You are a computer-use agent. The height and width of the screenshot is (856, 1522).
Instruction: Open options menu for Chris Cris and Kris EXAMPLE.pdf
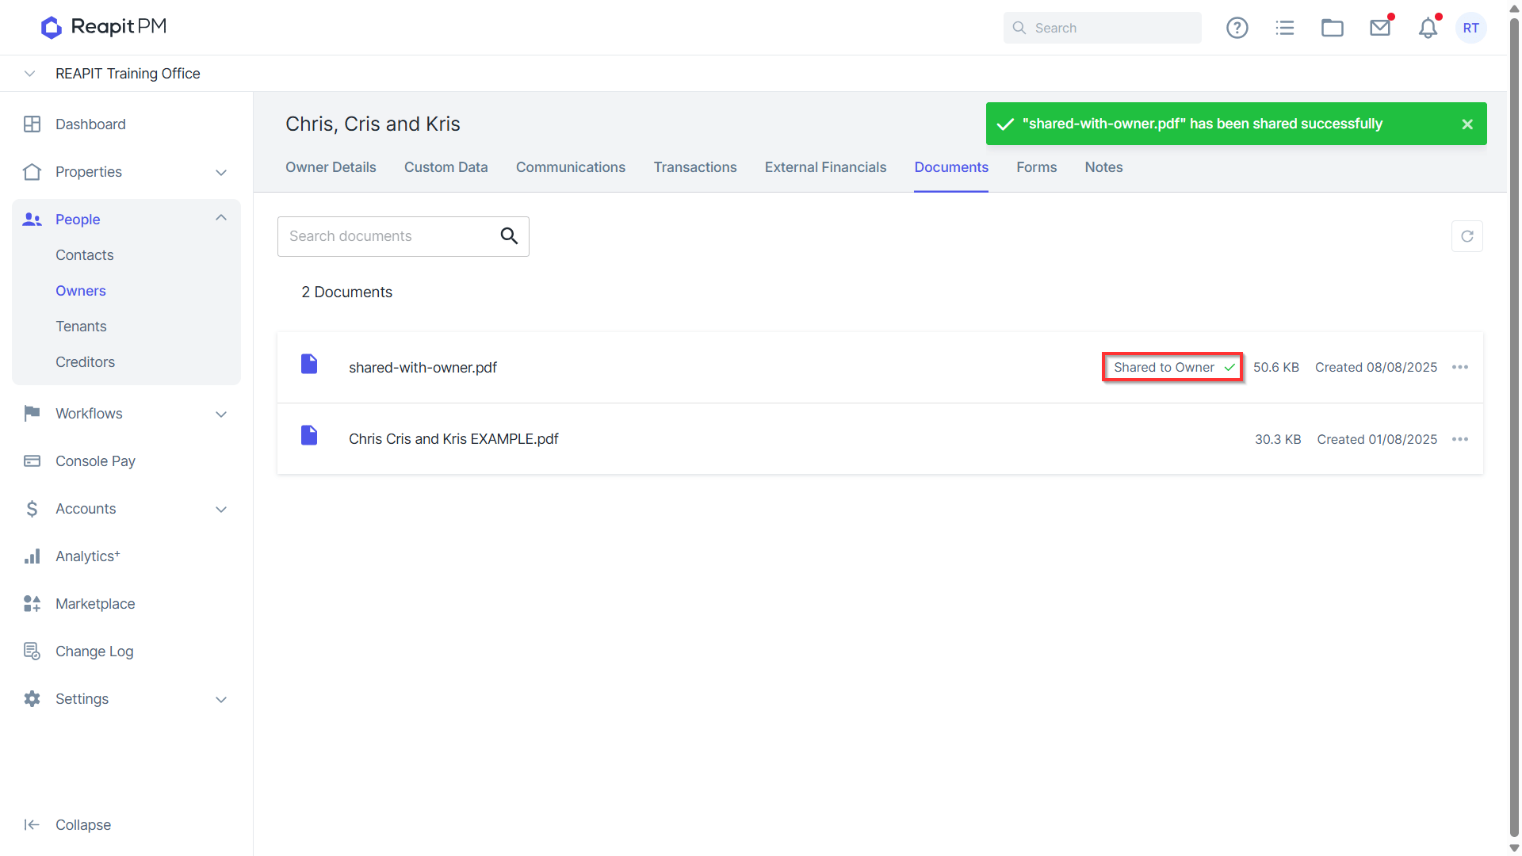(x=1460, y=439)
